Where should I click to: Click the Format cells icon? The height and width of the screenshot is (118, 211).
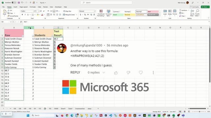pos(175,11)
